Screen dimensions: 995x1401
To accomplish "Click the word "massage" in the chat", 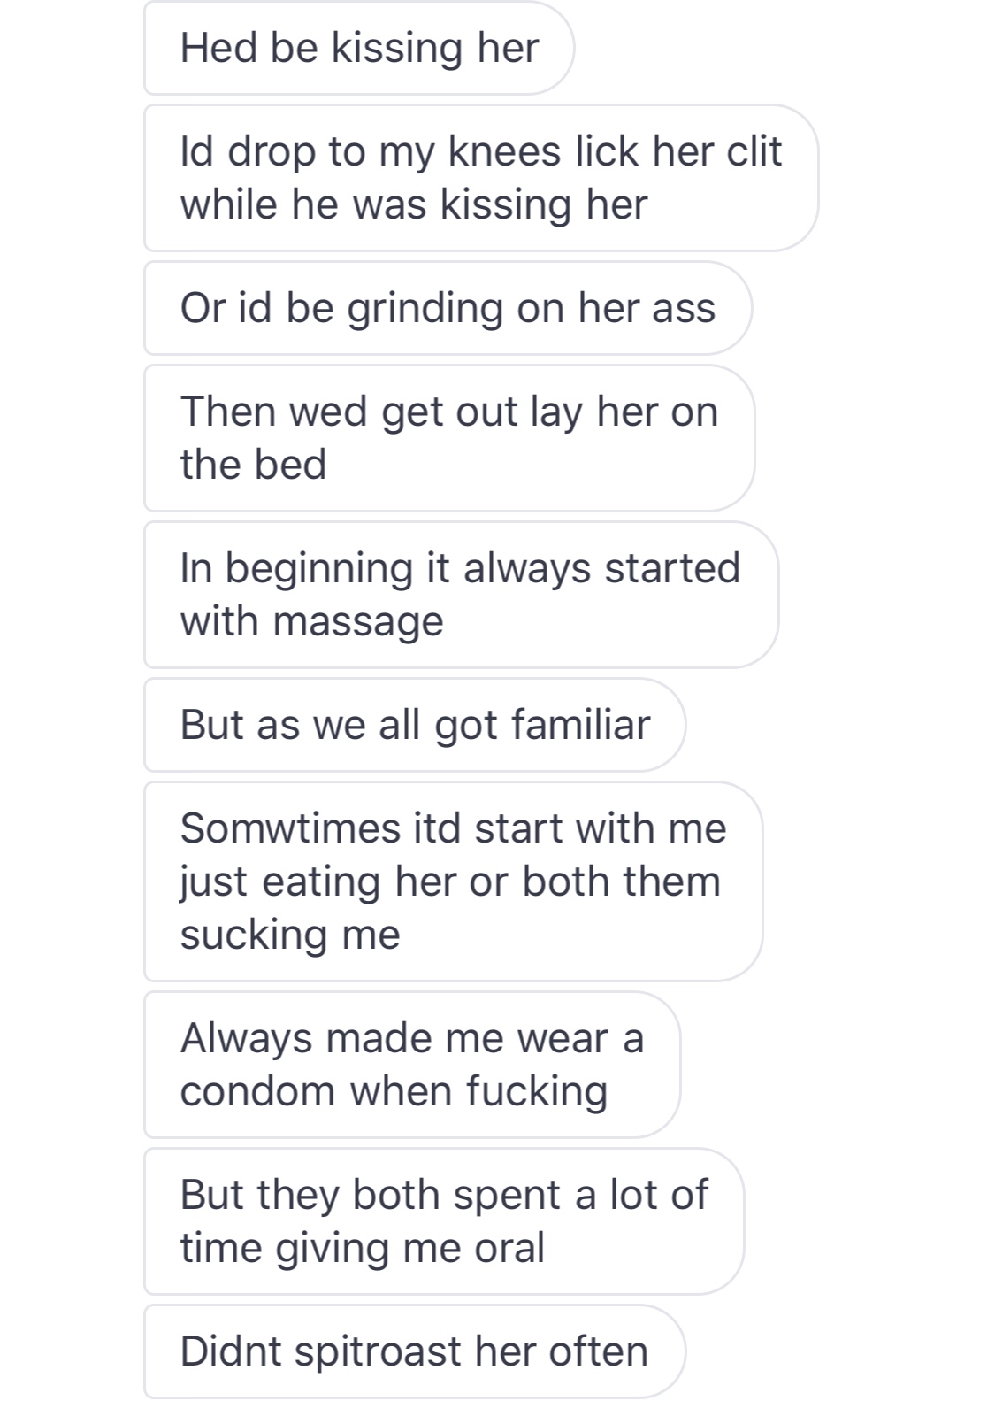I will pyautogui.click(x=358, y=621).
